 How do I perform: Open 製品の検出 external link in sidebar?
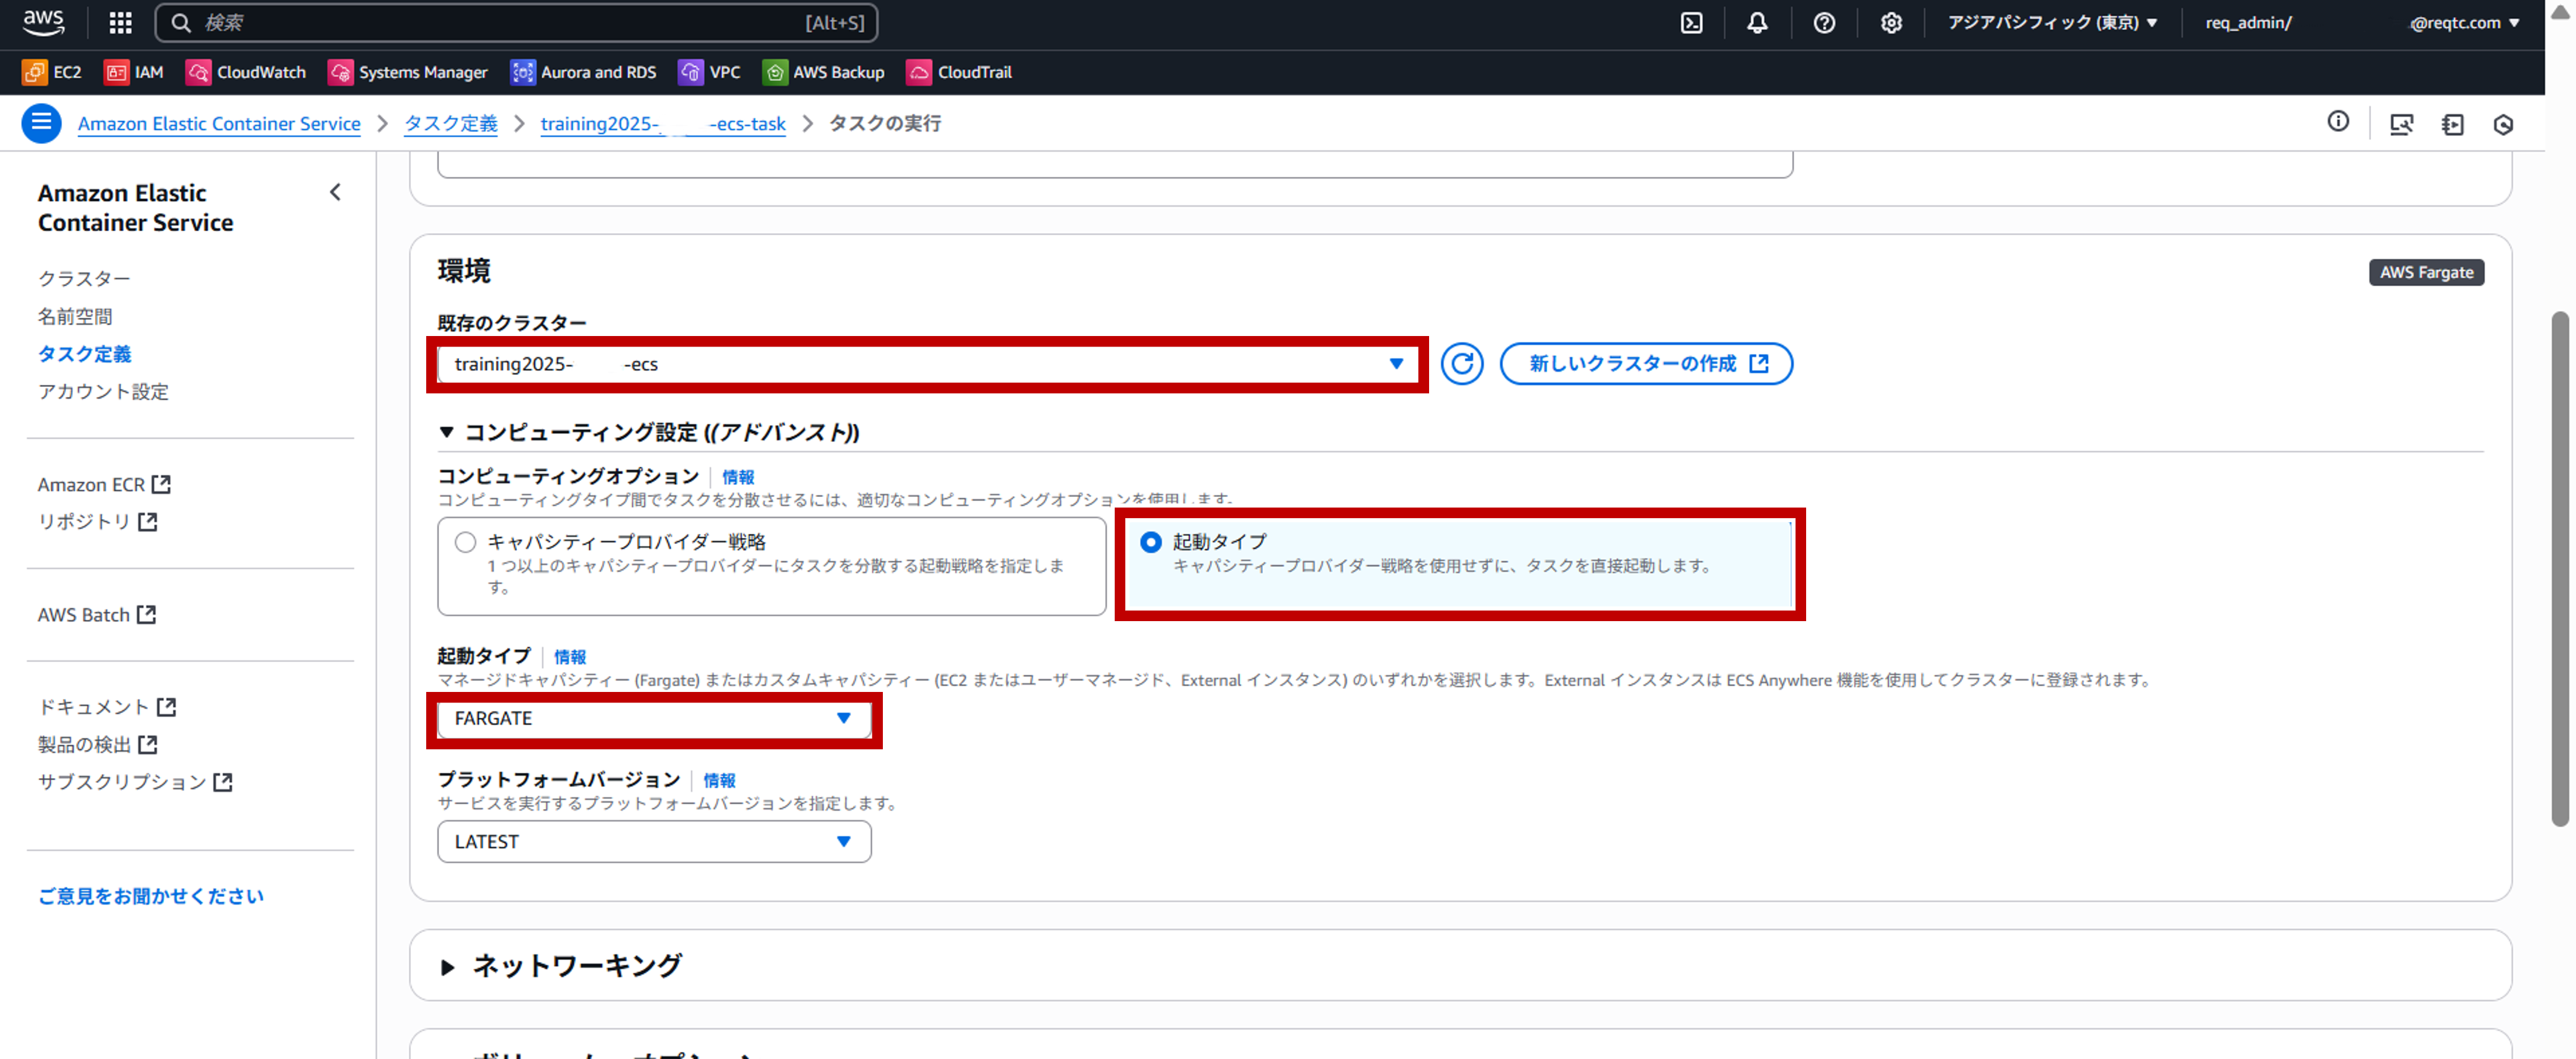pos(98,745)
